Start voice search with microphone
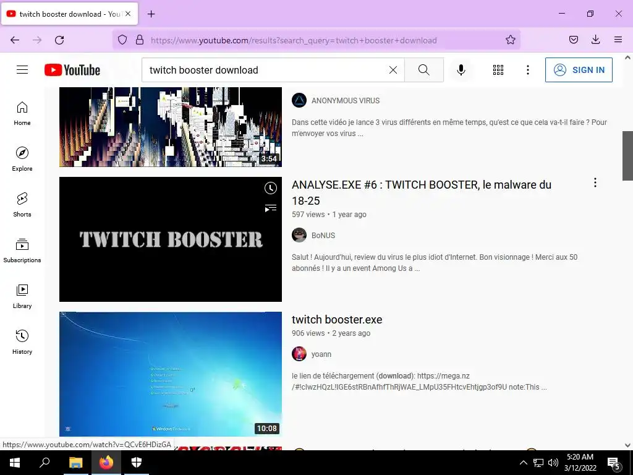Image resolution: width=633 pixels, height=475 pixels. click(x=461, y=70)
